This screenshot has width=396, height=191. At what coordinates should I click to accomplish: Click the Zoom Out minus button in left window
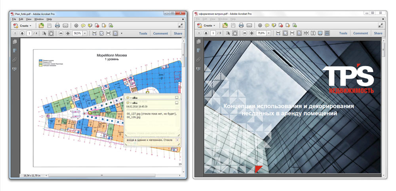click(61, 34)
